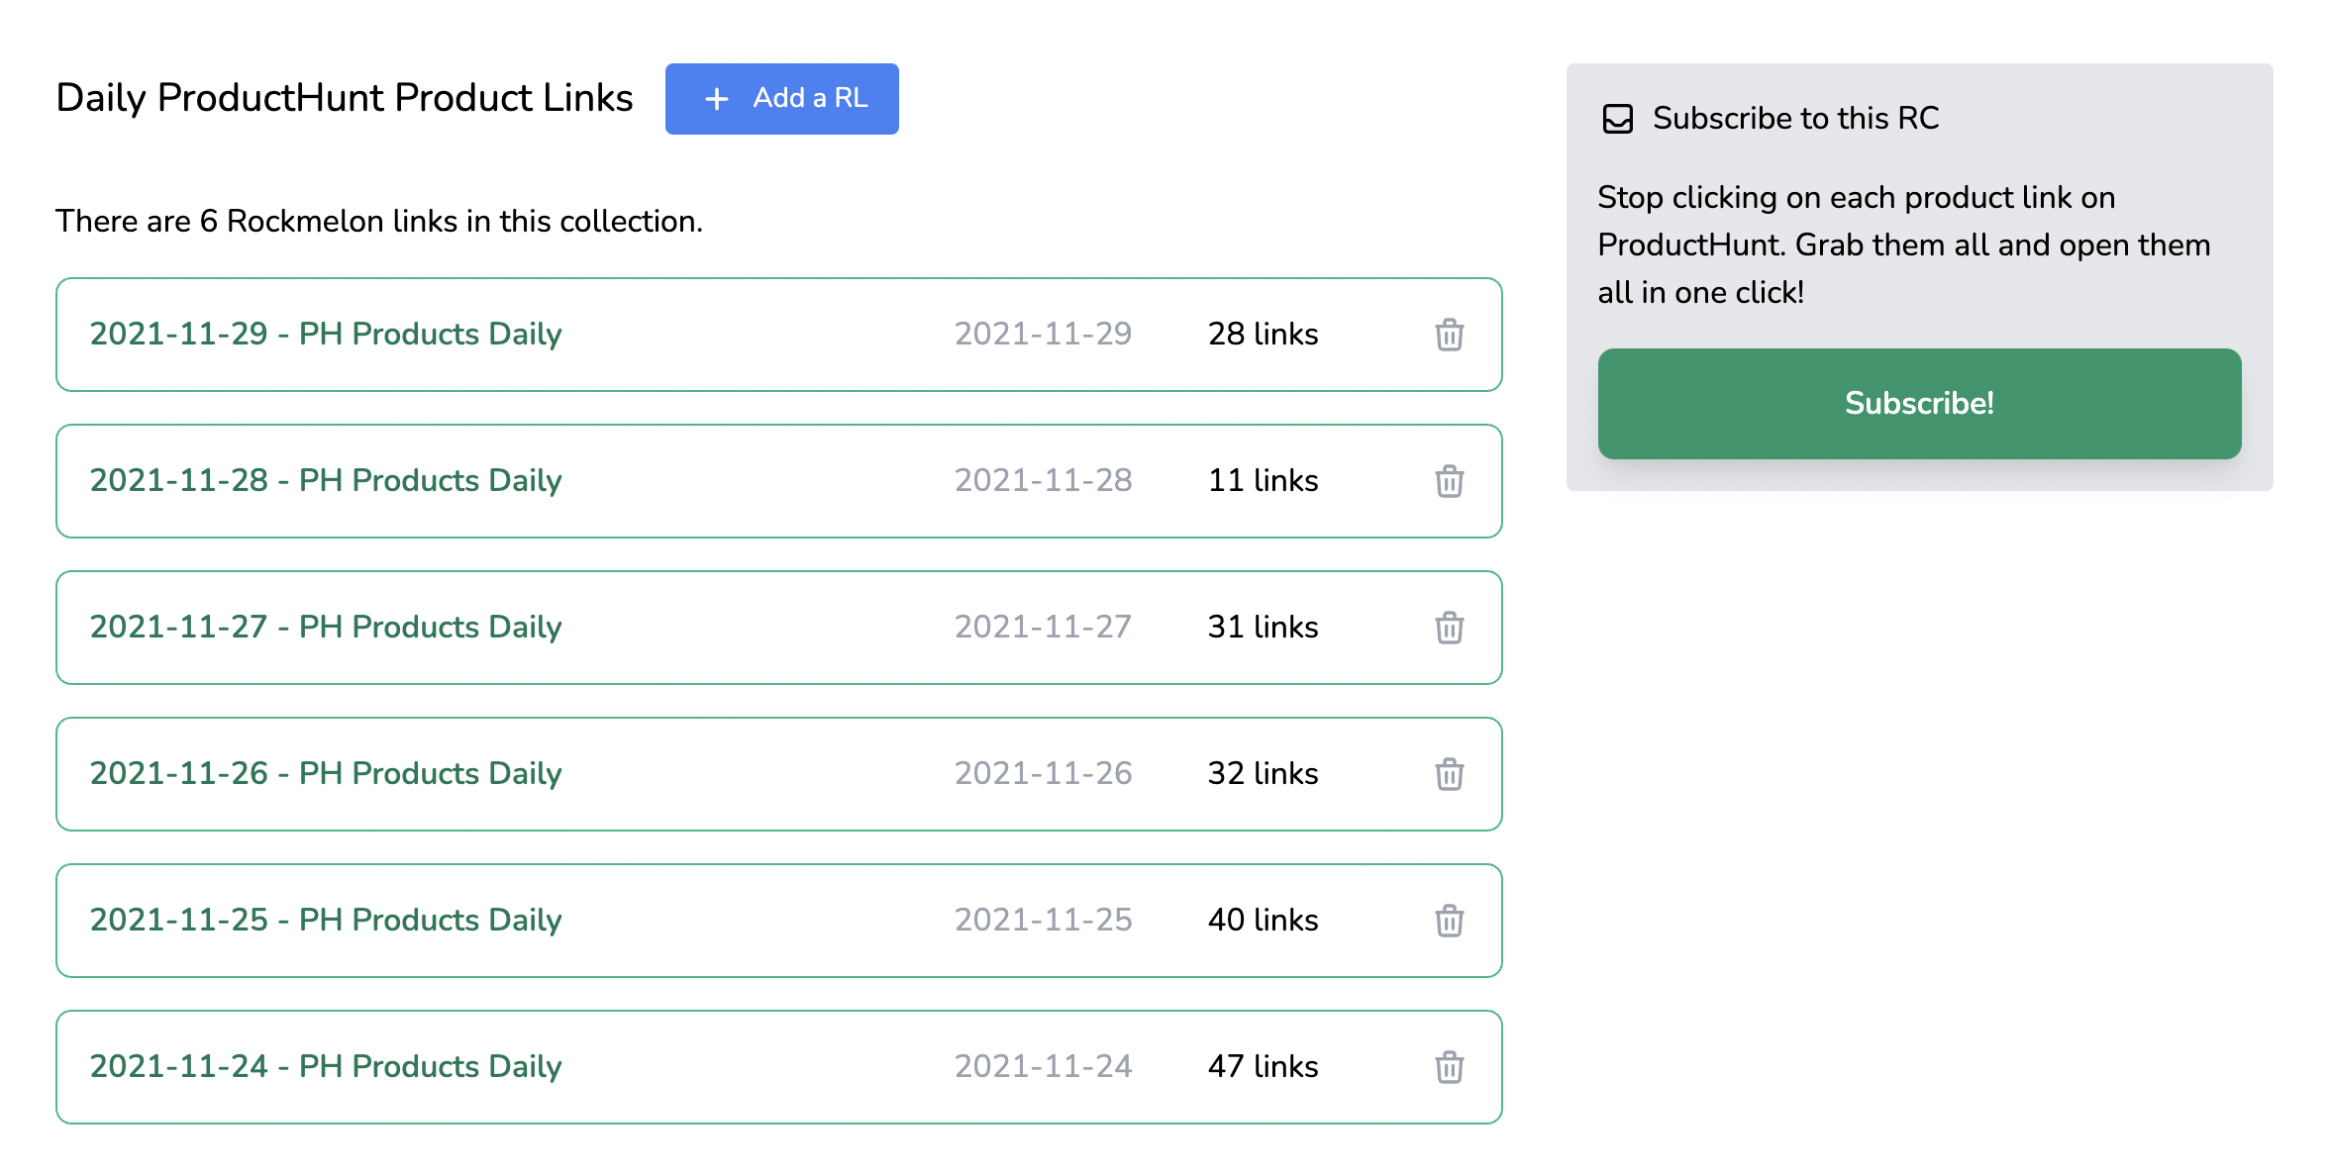Click the inbox icon beside Subscribe to this RC

coord(1617,119)
